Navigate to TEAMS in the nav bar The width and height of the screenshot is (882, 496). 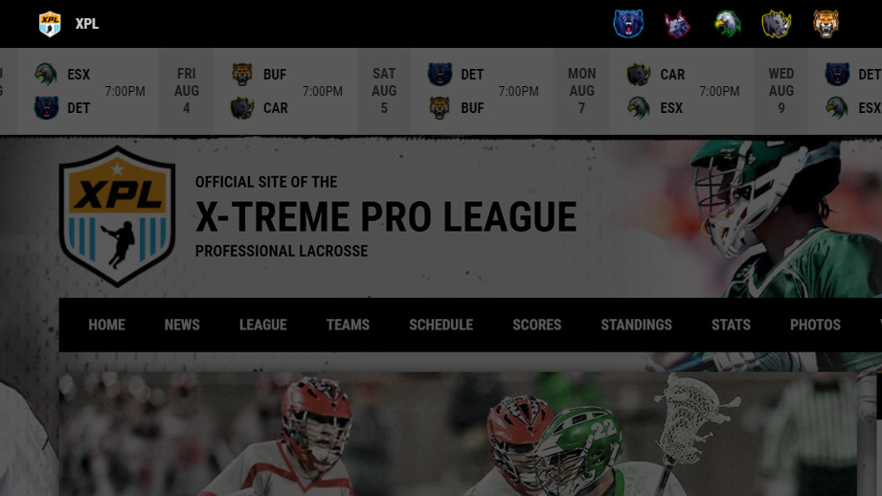pyautogui.click(x=348, y=325)
